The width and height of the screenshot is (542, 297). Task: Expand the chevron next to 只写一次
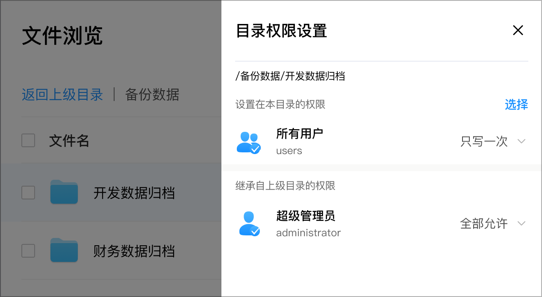tap(521, 141)
